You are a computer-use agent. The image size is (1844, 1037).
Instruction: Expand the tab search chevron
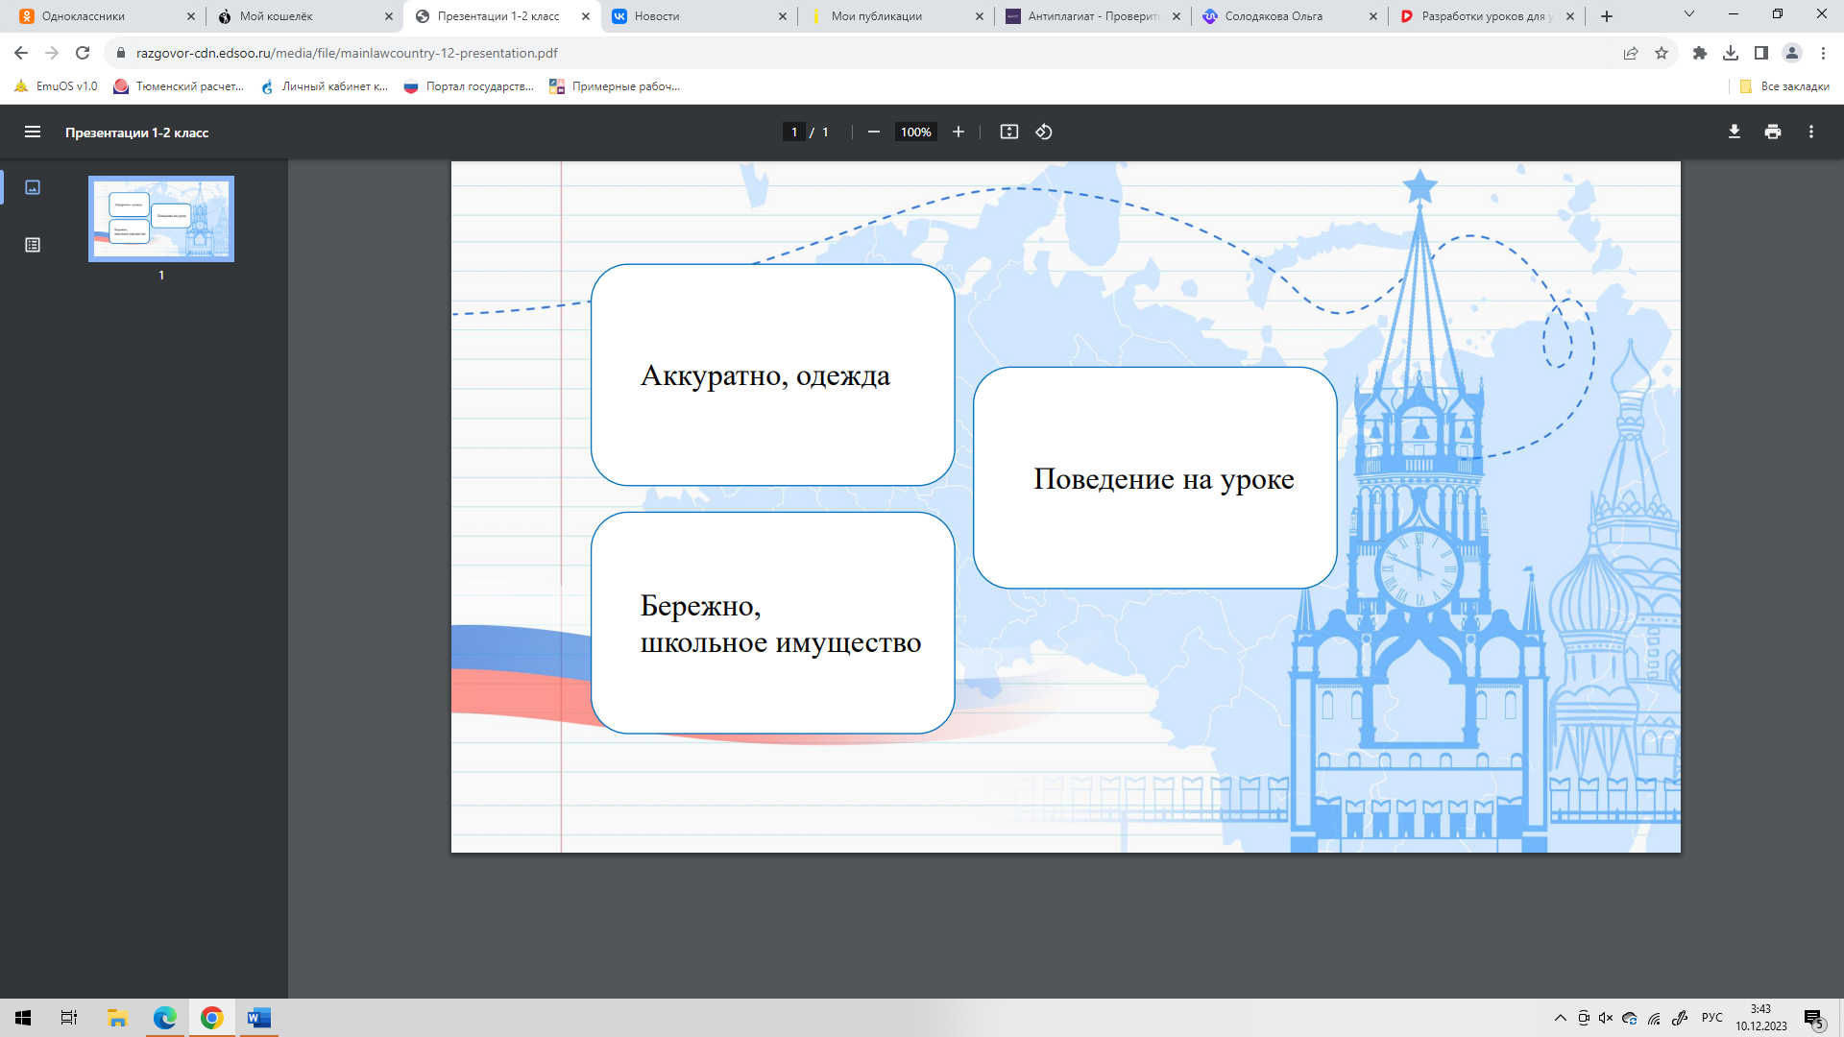pos(1689,14)
